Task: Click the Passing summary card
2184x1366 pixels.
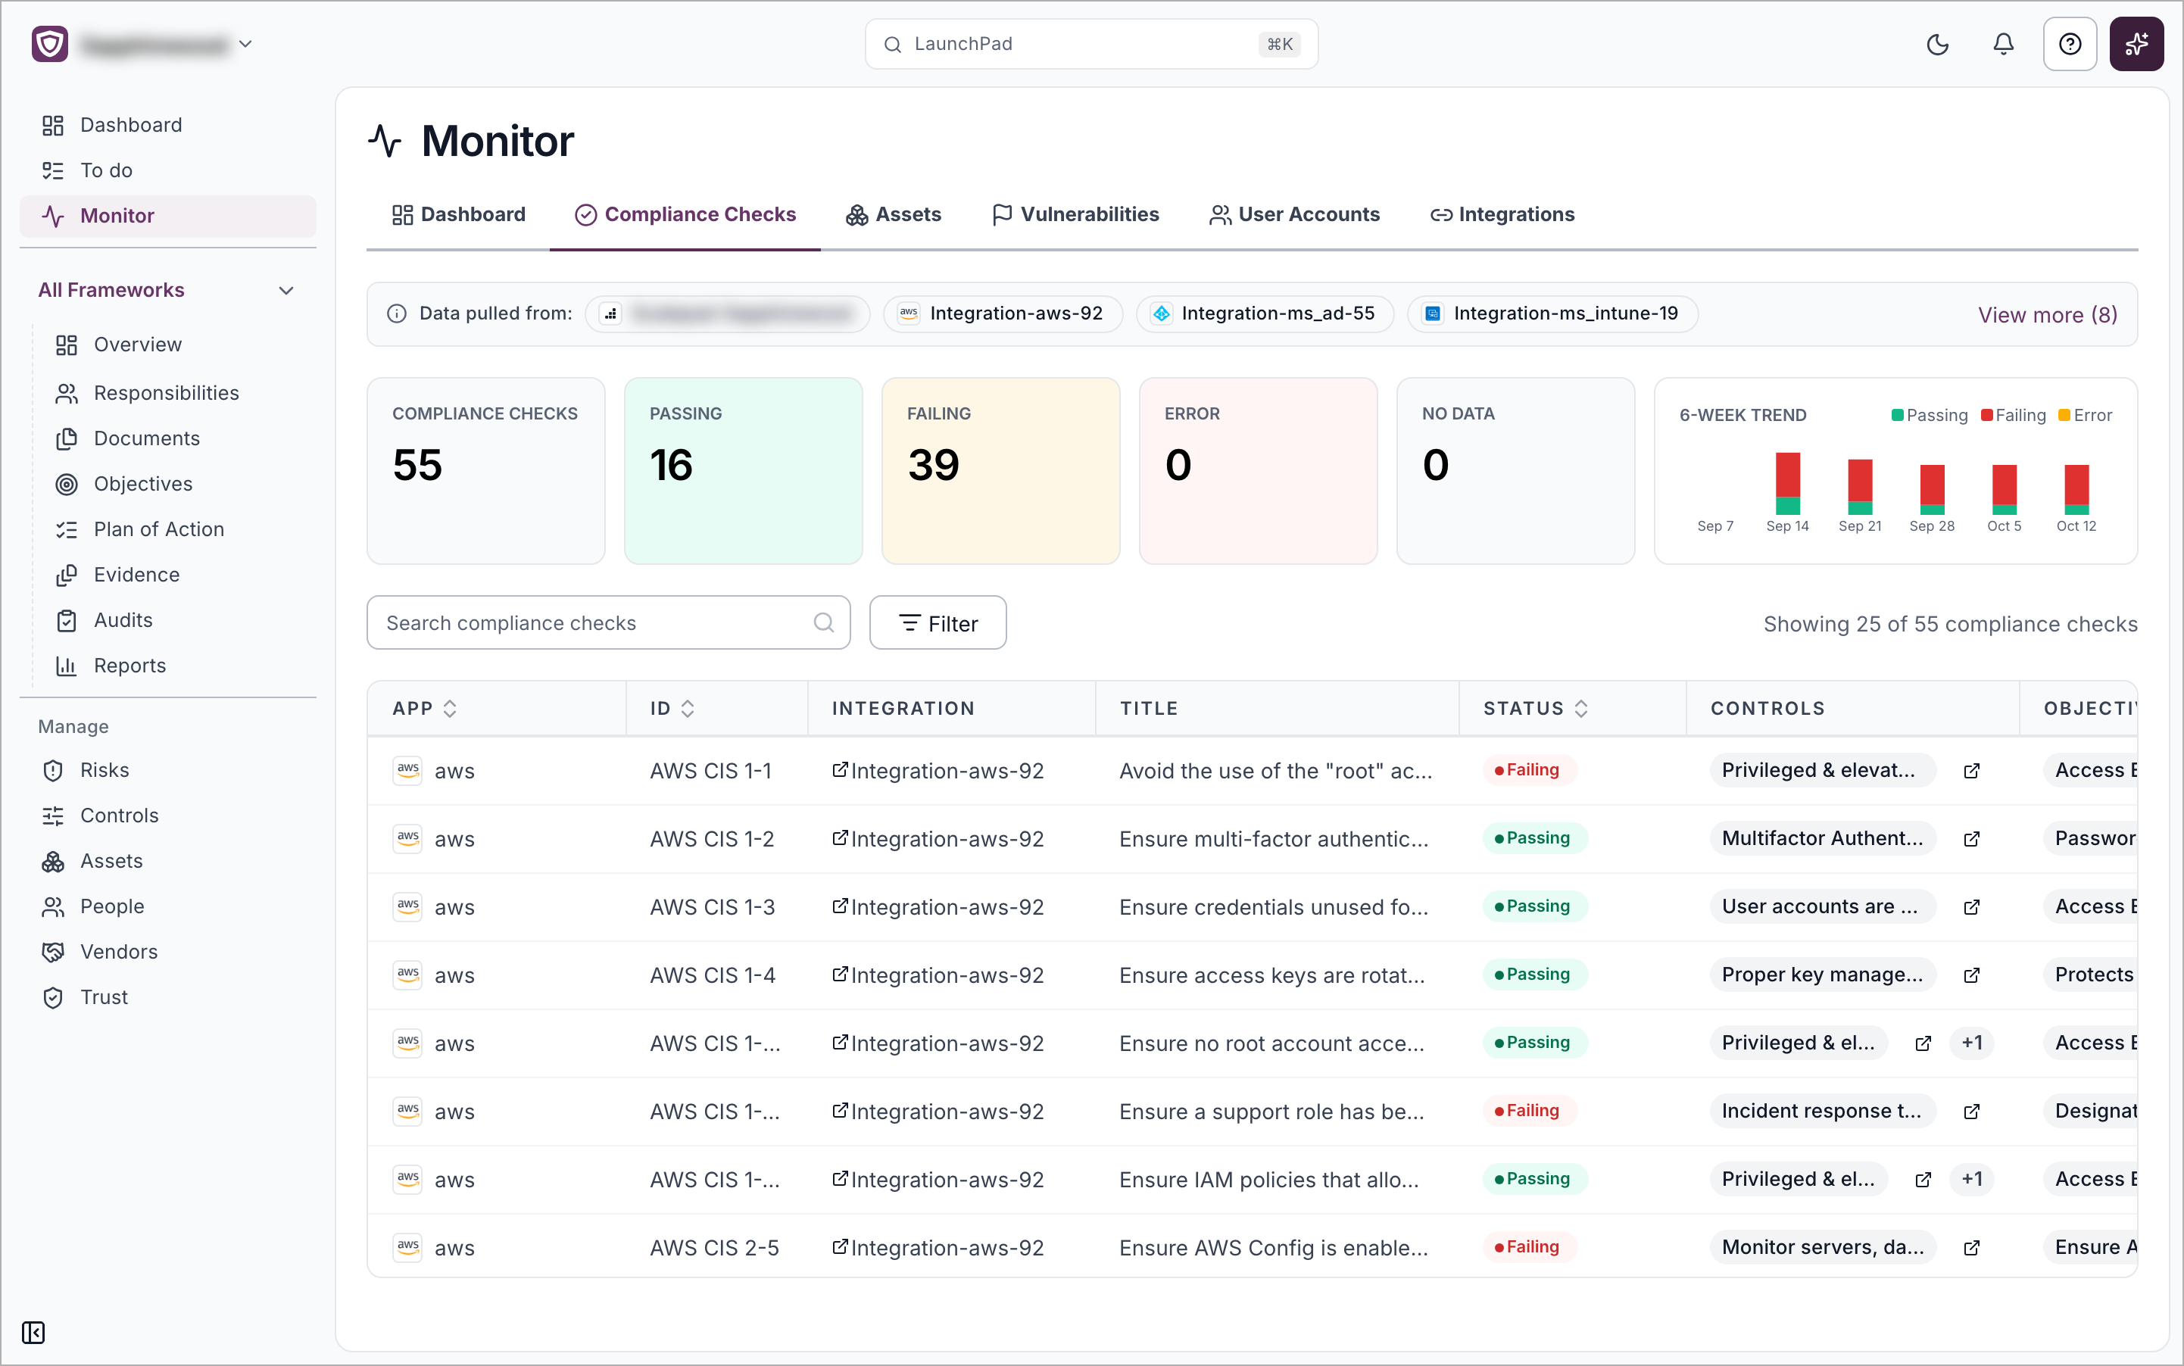Action: click(x=744, y=471)
